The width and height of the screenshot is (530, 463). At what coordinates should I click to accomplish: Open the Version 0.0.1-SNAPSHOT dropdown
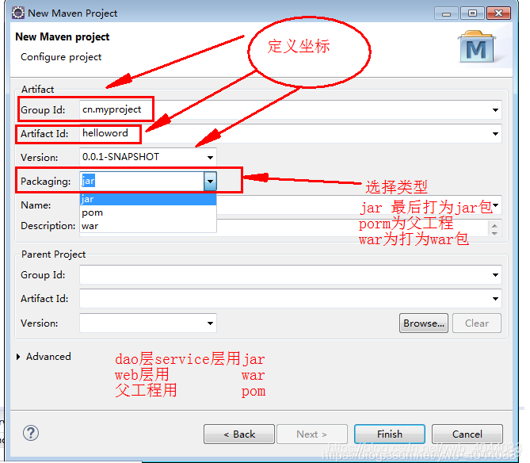tap(210, 157)
